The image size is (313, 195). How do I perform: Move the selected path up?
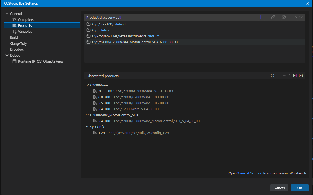point(295,17)
